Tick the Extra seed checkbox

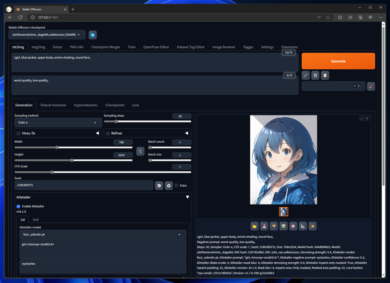[x=176, y=185]
